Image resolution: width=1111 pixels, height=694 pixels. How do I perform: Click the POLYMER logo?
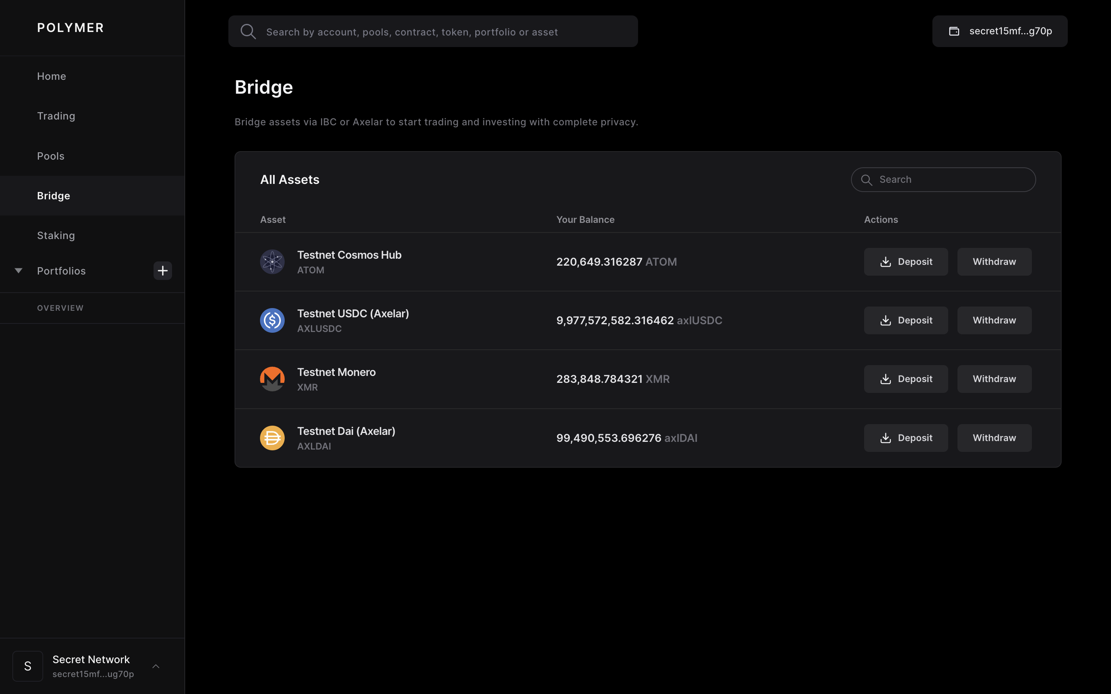[x=70, y=28]
